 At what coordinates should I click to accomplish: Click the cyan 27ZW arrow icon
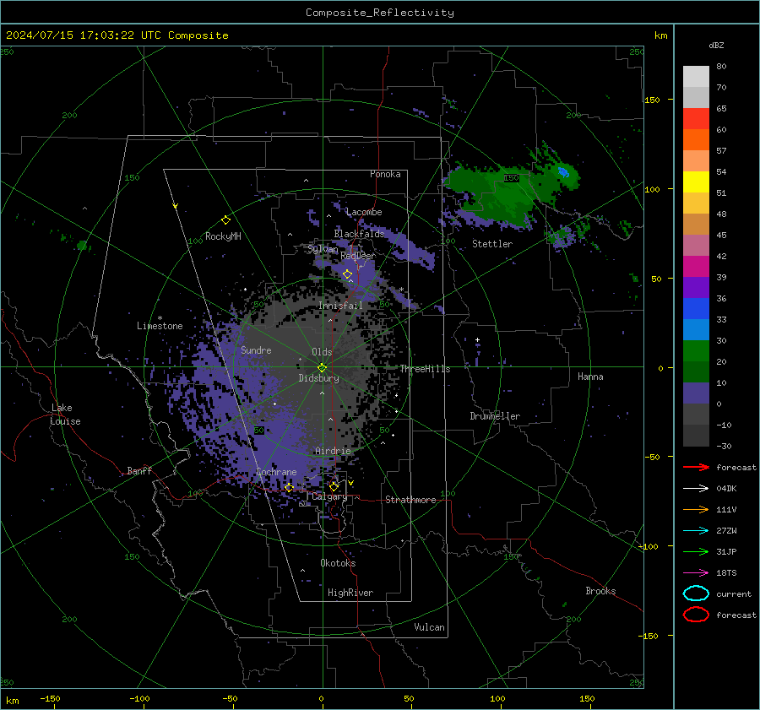point(696,531)
